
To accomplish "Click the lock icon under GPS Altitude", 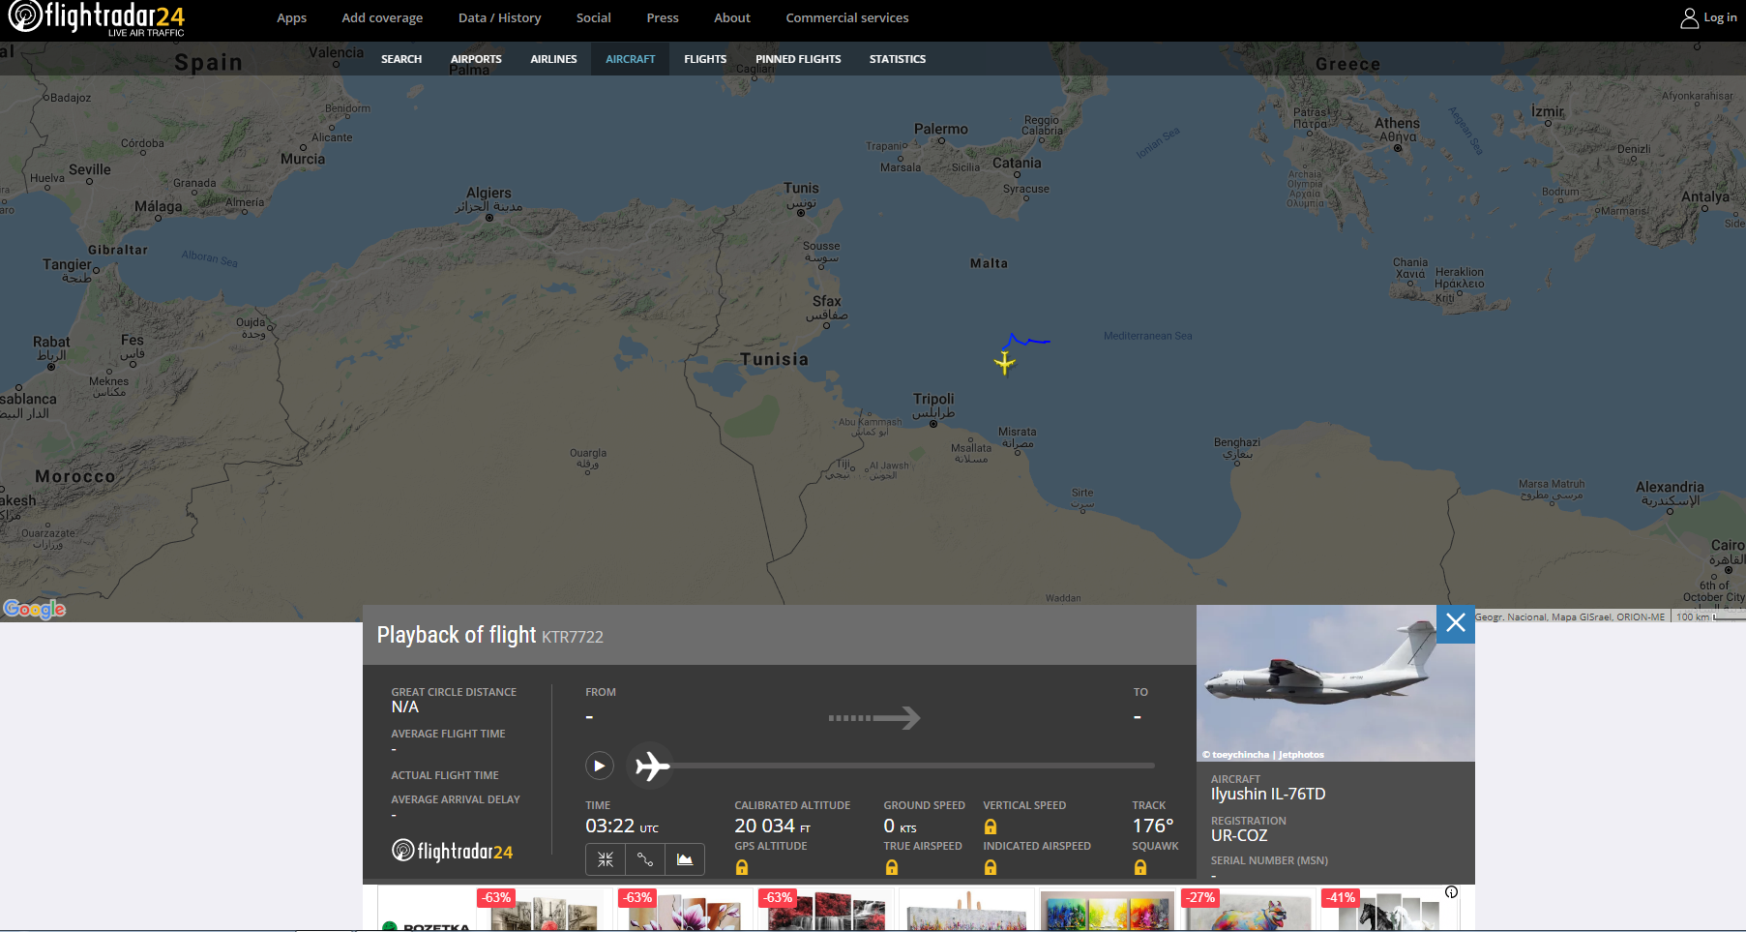I will (742, 867).
